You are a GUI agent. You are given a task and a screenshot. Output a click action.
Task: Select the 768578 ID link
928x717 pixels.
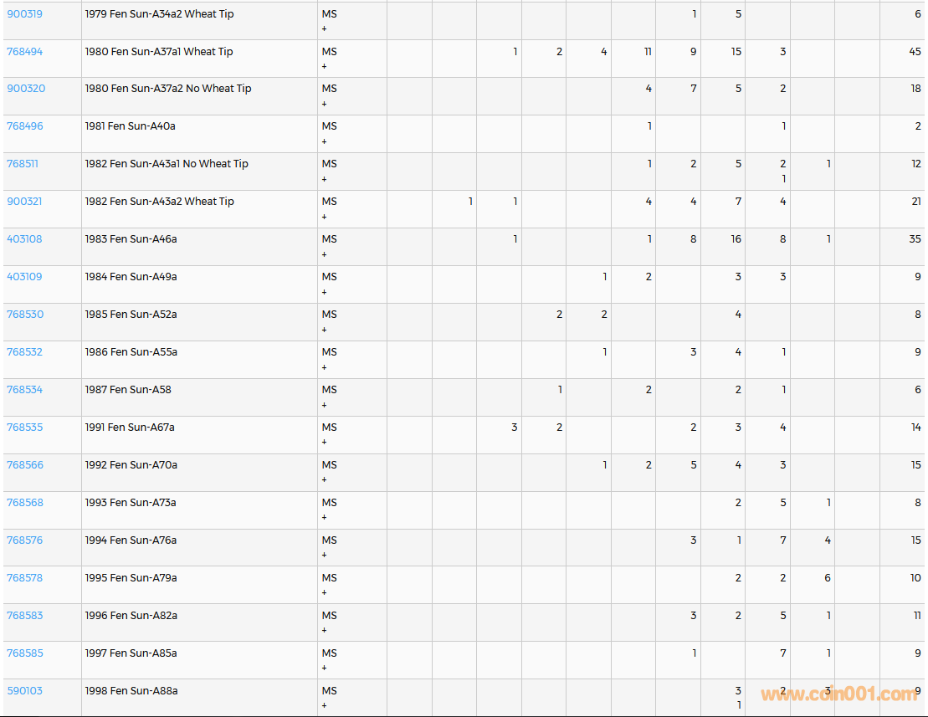coord(24,578)
